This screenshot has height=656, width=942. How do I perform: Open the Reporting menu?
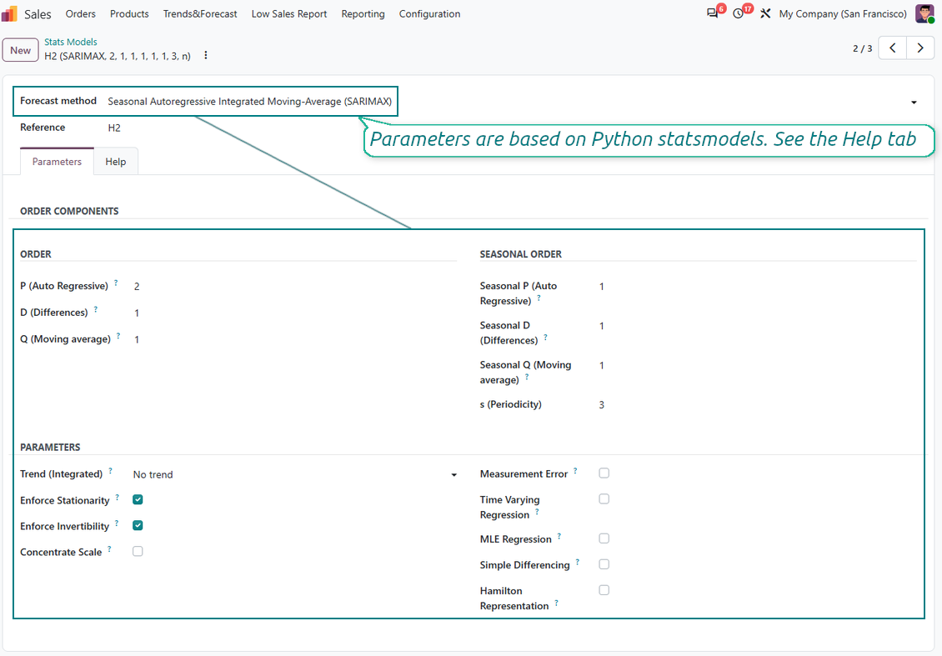tap(363, 13)
